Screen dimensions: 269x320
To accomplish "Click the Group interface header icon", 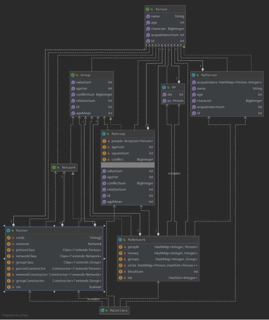I will [x=73, y=75].
